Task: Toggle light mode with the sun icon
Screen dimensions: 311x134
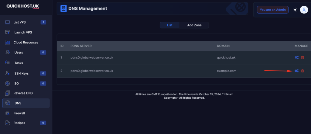Action: [x=295, y=10]
